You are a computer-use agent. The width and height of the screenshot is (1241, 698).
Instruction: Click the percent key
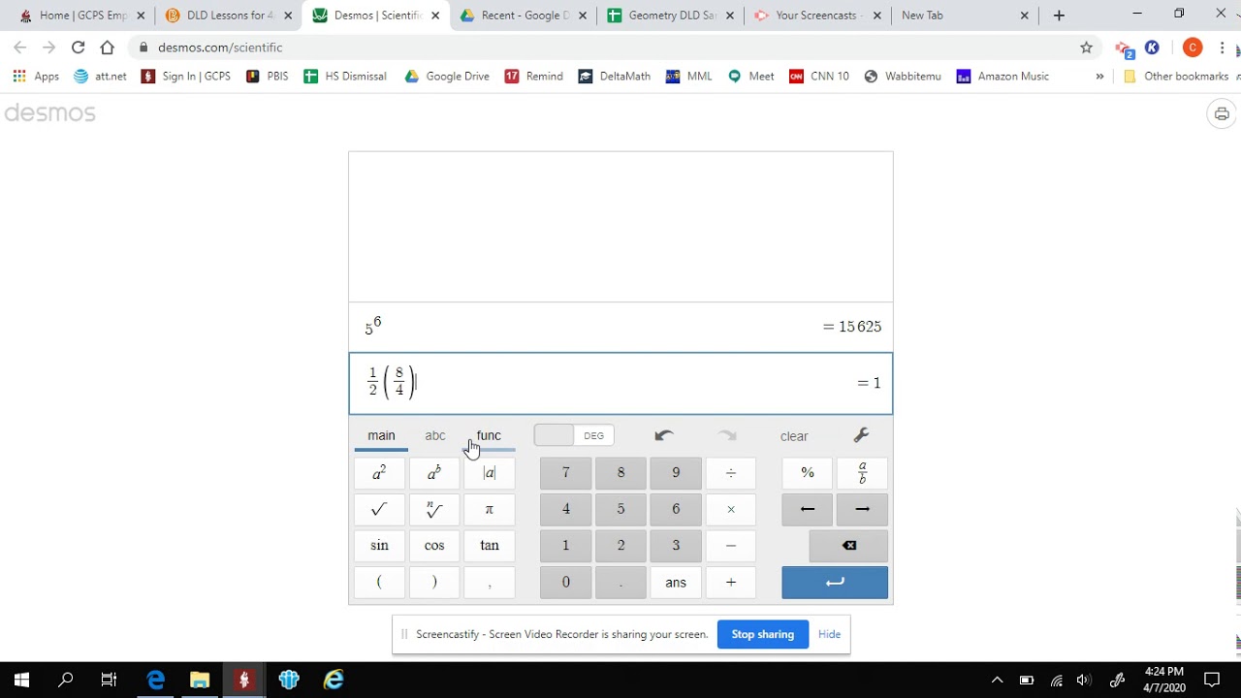pyautogui.click(x=808, y=473)
